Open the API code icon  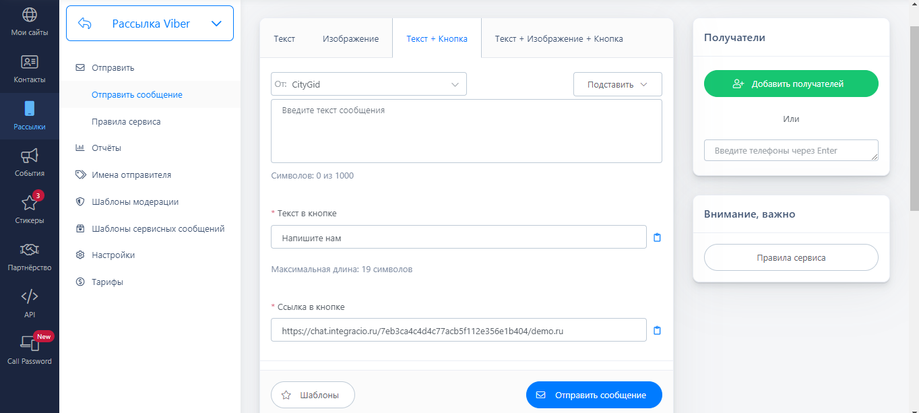(30, 297)
